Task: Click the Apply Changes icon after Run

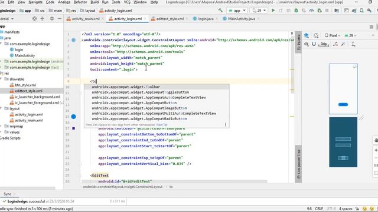Action: pyautogui.click(x=281, y=11)
